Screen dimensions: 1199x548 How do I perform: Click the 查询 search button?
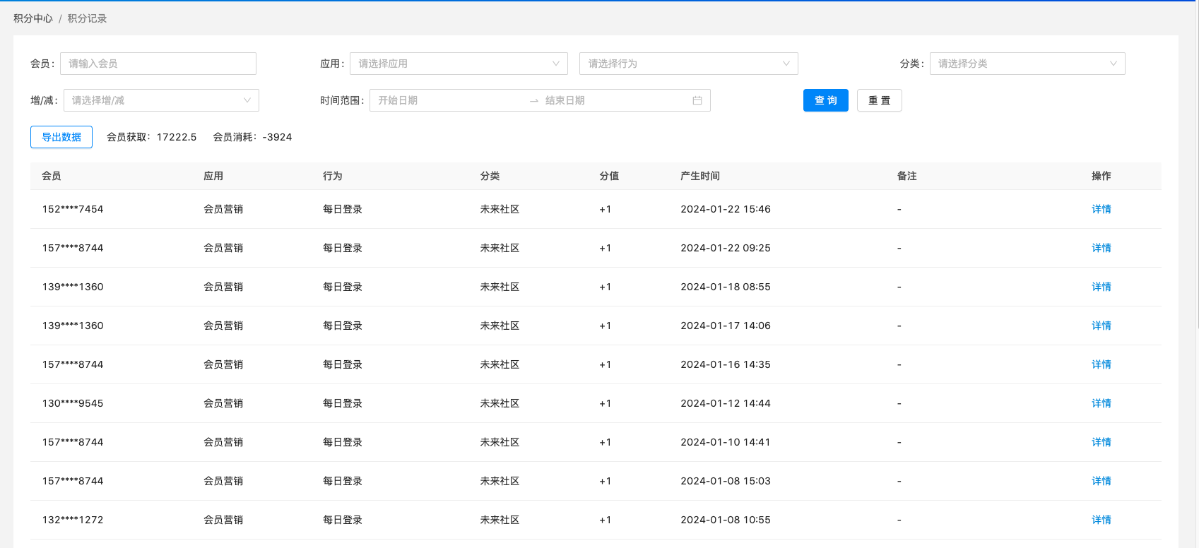[825, 100]
